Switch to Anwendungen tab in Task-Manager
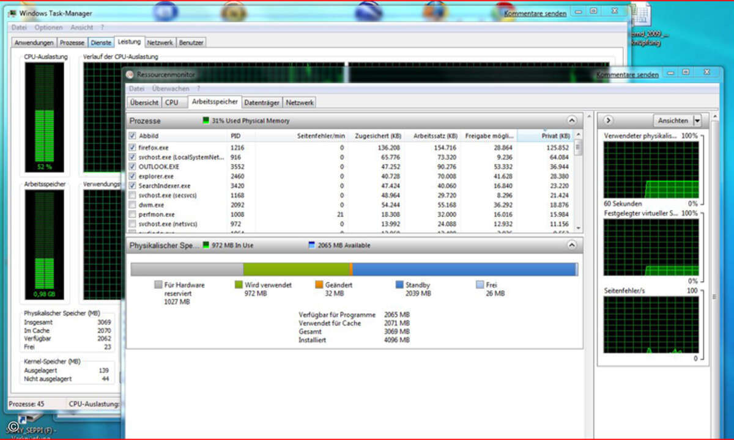 tap(34, 43)
